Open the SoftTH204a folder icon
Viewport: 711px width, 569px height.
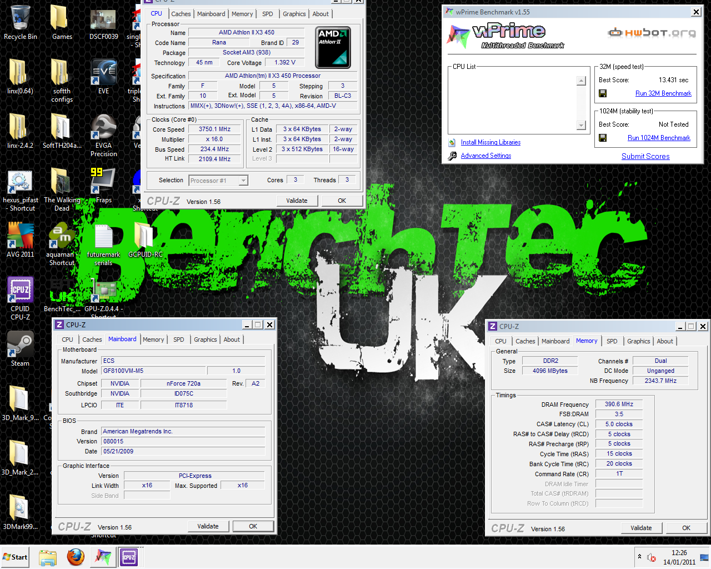pos(62,131)
